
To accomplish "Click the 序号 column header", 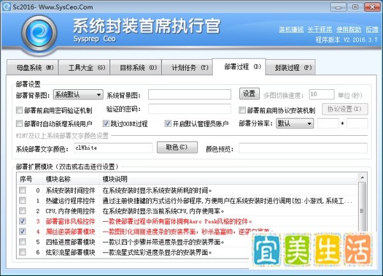I will (29, 179).
